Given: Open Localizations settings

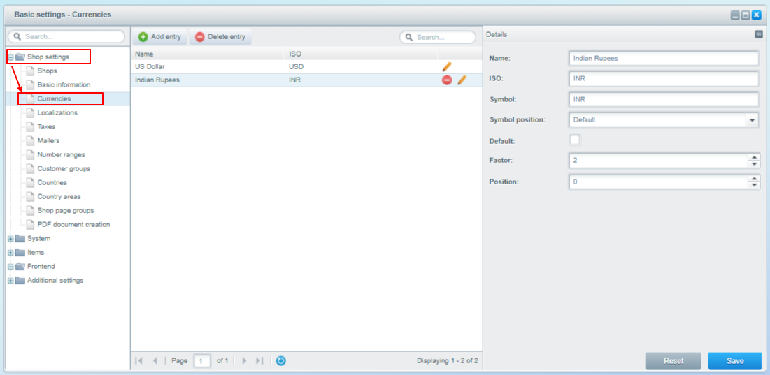Looking at the screenshot, I should click(x=57, y=112).
